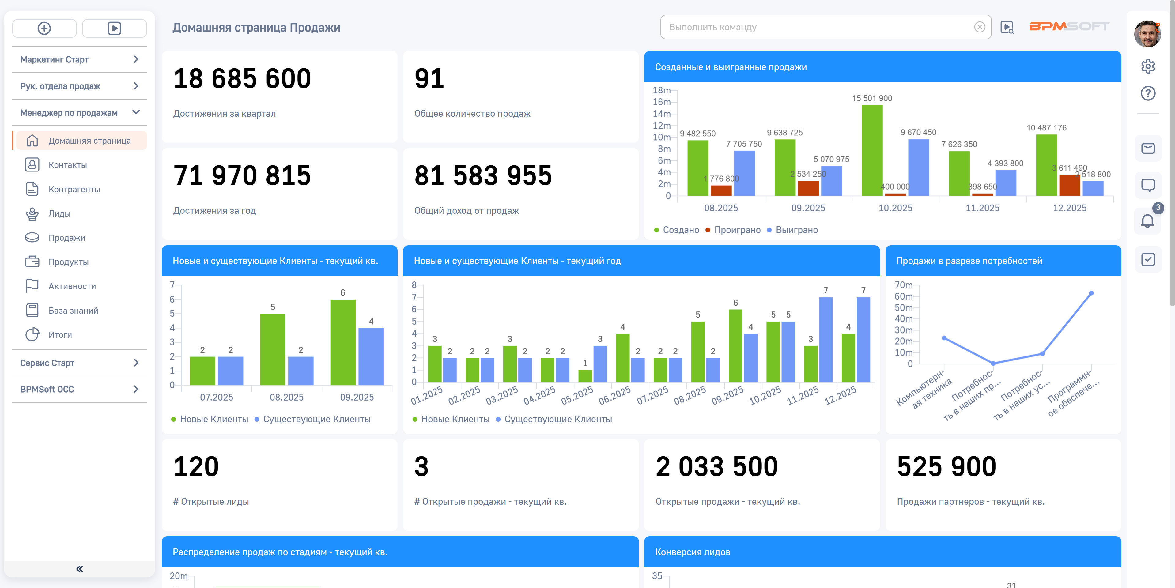This screenshot has width=1175, height=588.
Task: Click the user profile avatar
Action: click(1148, 34)
